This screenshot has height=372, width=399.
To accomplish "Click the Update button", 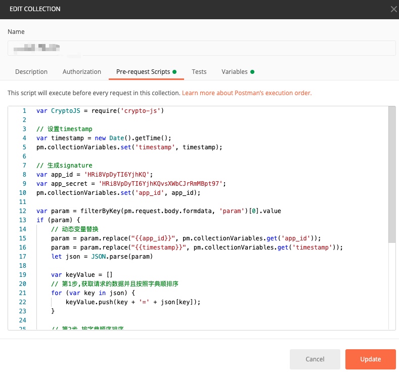I will pyautogui.click(x=370, y=359).
